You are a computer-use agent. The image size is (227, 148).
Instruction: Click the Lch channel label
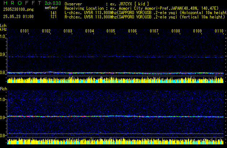pos(3,26)
